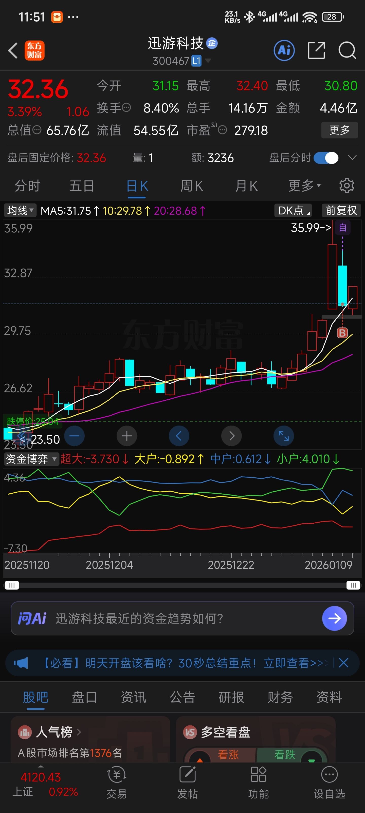Screen dimensions: 365x813
Task: Tap the left chart range slider handle
Action: point(12,585)
